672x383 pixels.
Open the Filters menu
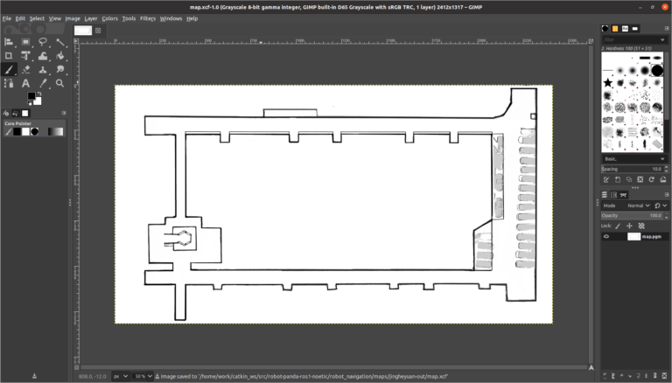[x=148, y=18]
